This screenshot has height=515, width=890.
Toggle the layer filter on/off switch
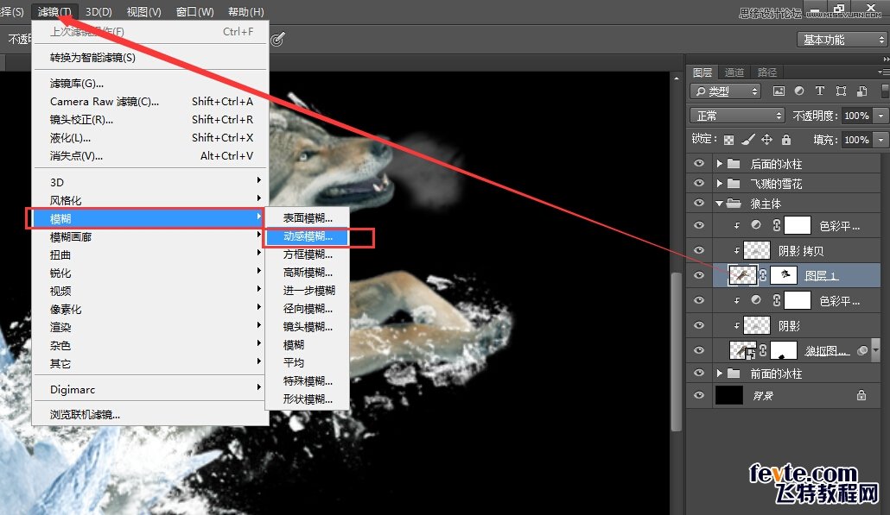885,91
